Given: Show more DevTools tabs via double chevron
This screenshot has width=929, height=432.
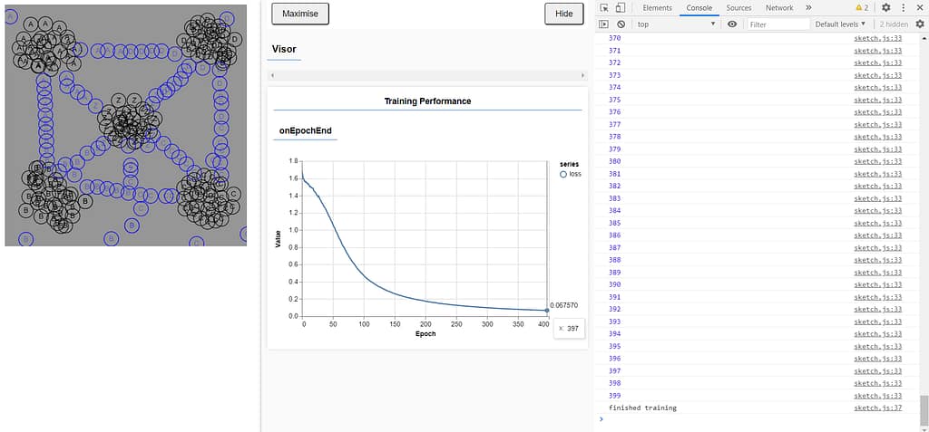Looking at the screenshot, I should [x=808, y=8].
